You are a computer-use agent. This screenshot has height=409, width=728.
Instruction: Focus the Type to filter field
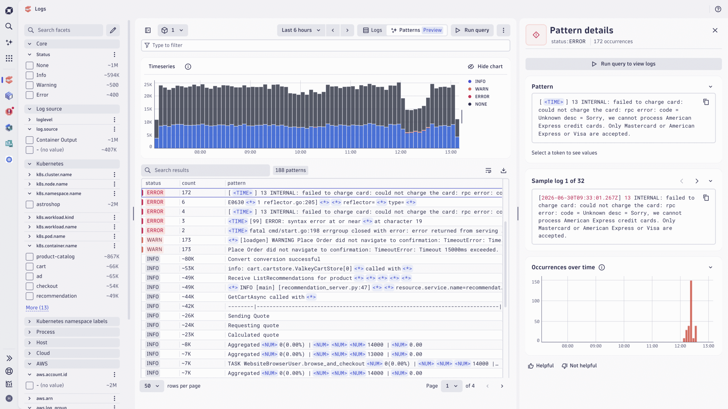[x=326, y=45]
